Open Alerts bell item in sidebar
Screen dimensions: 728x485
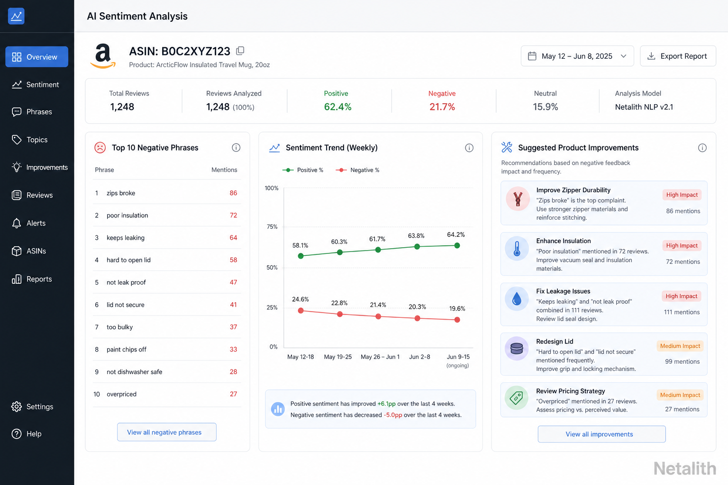click(x=36, y=223)
